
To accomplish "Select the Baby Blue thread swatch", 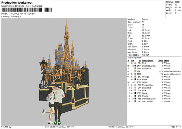I will point(135,68).
